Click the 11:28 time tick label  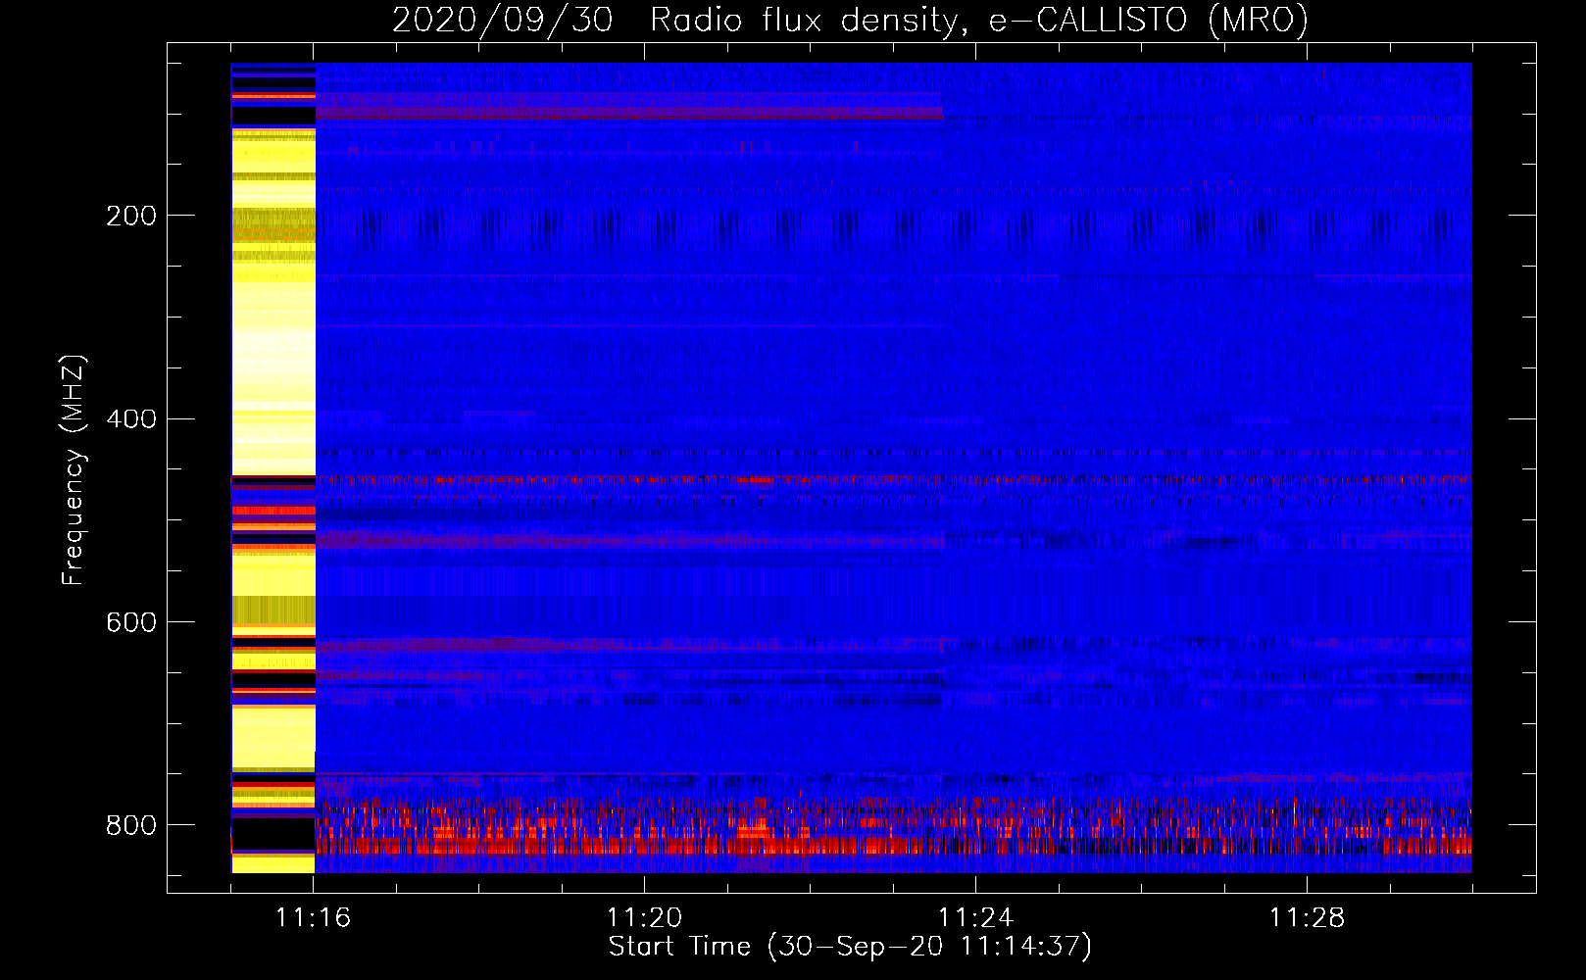(1307, 917)
